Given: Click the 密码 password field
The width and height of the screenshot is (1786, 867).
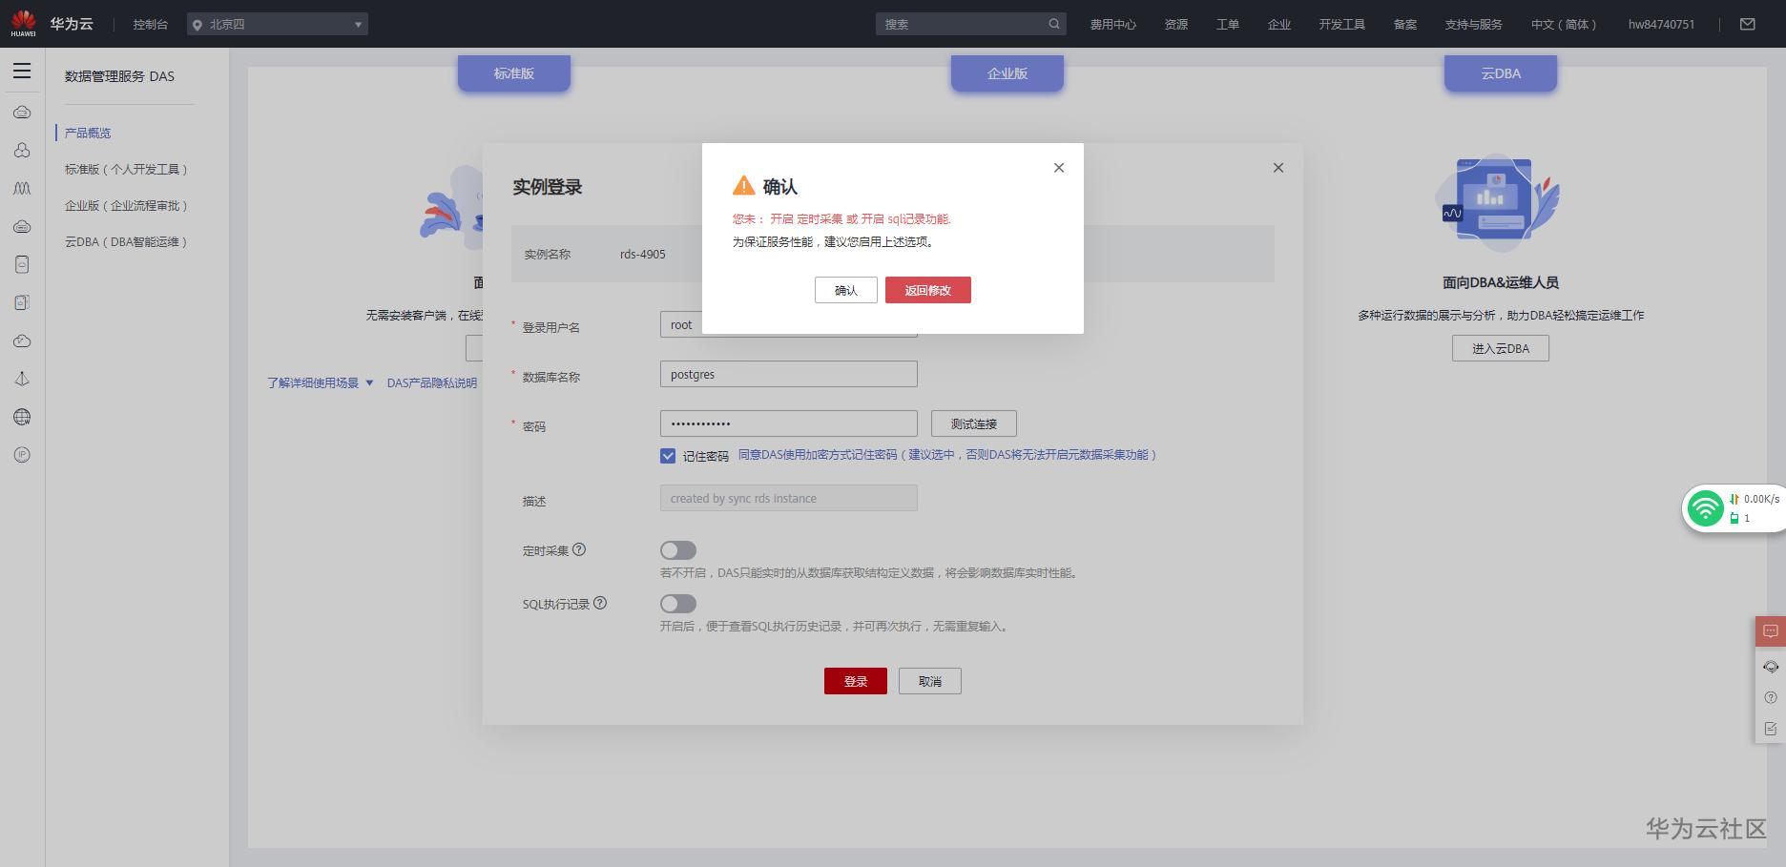Looking at the screenshot, I should 789,423.
